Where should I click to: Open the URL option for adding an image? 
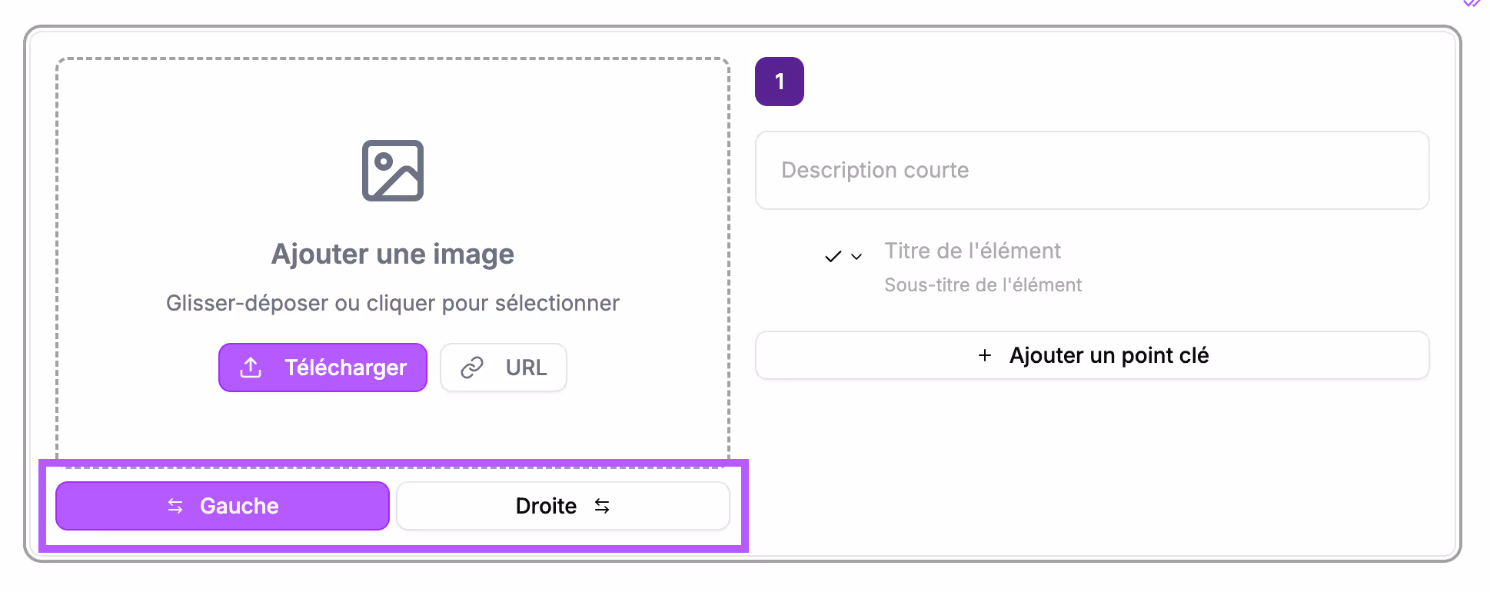[503, 368]
